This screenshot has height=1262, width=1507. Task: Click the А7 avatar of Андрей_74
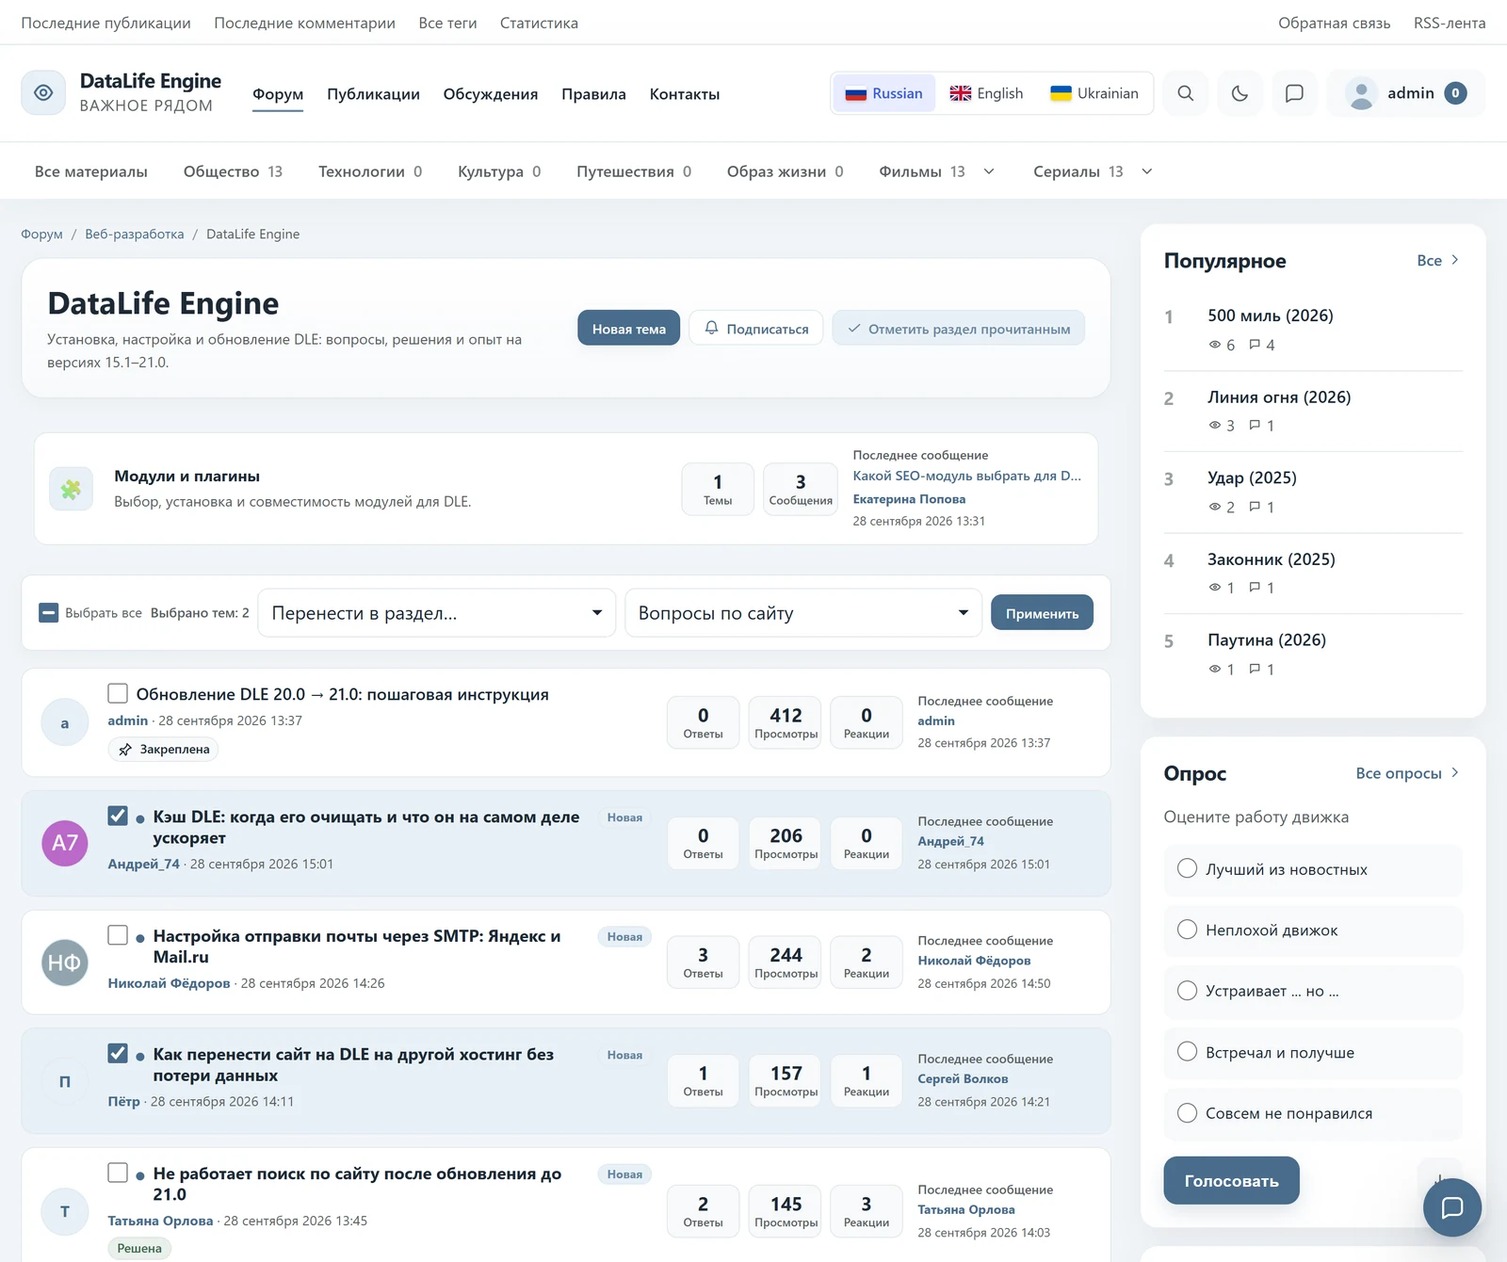click(65, 843)
